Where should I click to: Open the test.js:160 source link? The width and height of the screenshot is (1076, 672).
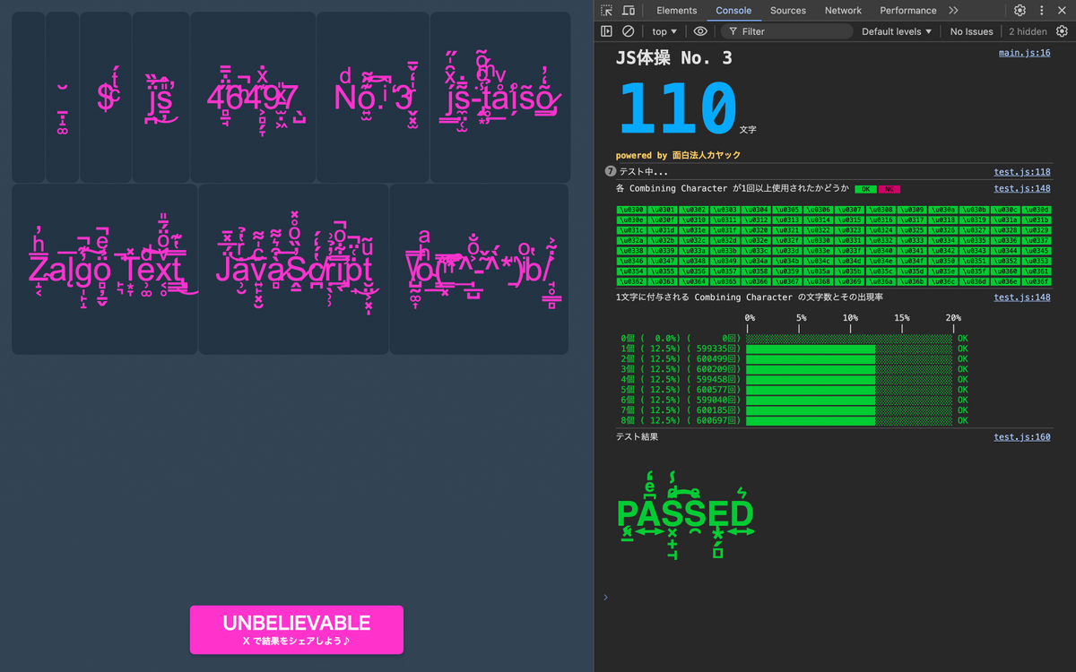(x=1022, y=437)
